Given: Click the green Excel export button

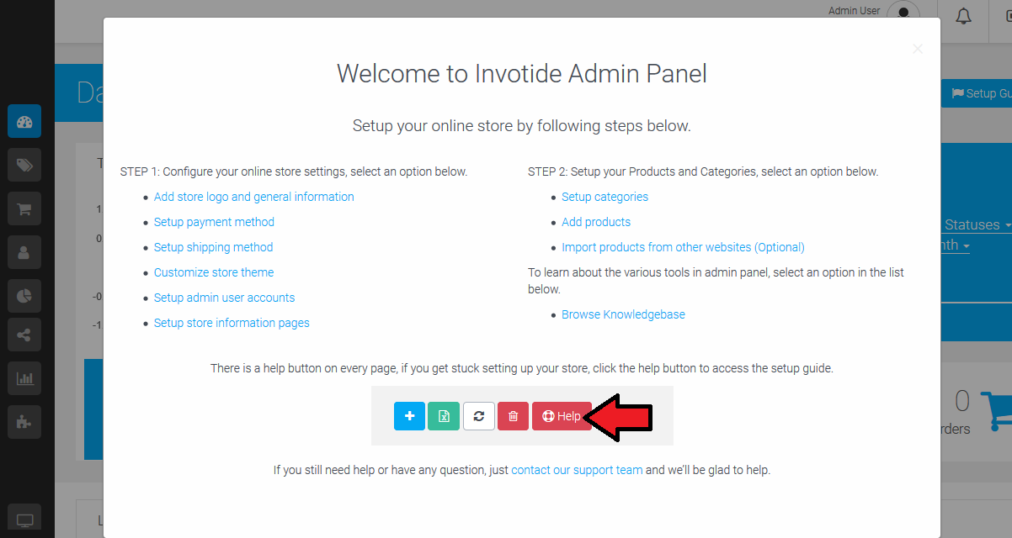Looking at the screenshot, I should (444, 416).
